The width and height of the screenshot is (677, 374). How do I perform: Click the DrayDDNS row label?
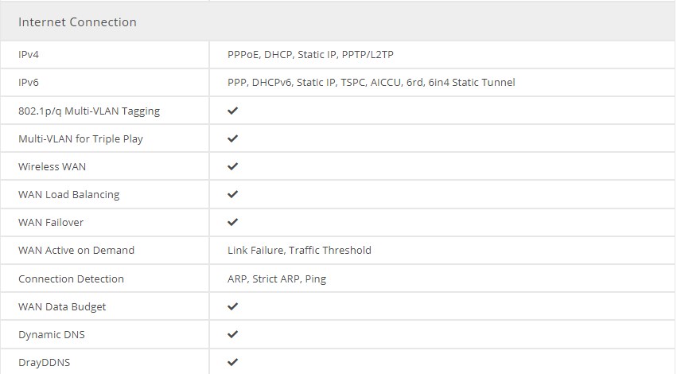coord(44,362)
